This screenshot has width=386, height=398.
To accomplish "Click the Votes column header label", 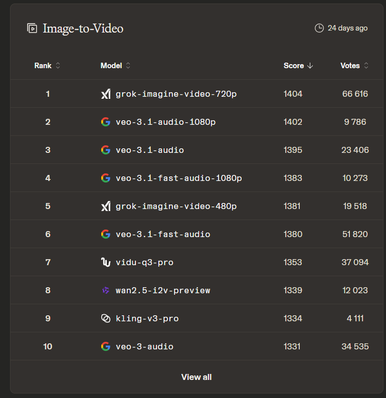I will (x=350, y=66).
